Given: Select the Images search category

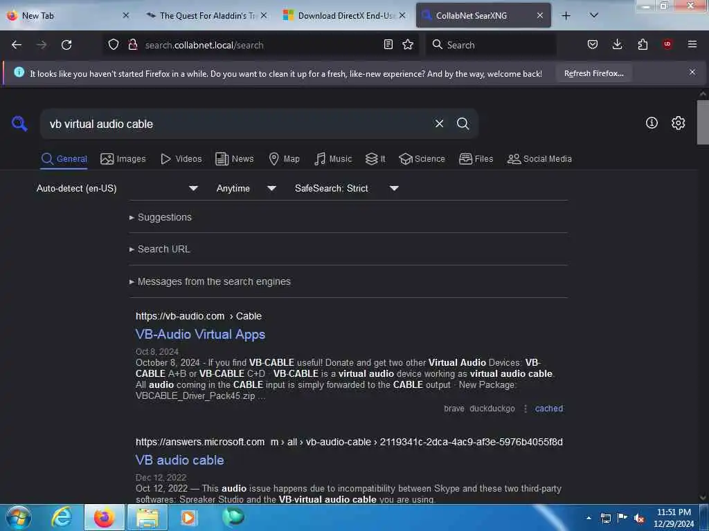Looking at the screenshot, I should point(123,159).
